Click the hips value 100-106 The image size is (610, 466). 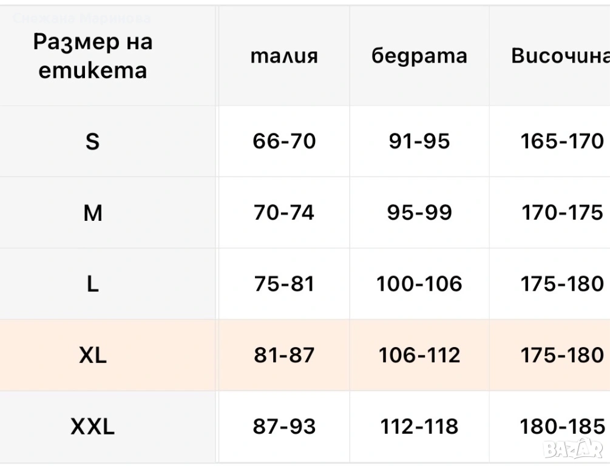coord(419,284)
